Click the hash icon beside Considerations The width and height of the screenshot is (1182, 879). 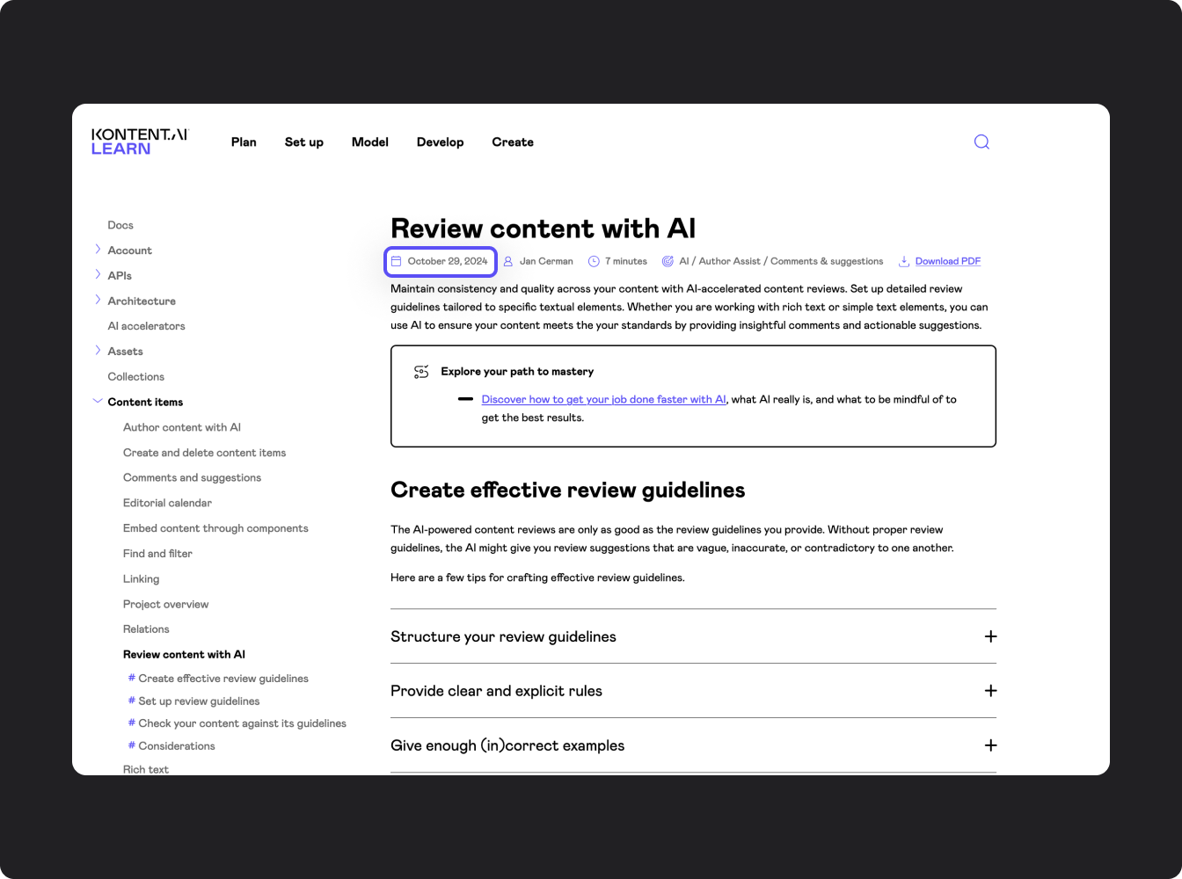(132, 745)
